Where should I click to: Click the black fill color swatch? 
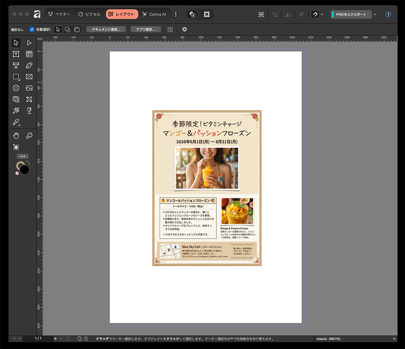[25, 170]
